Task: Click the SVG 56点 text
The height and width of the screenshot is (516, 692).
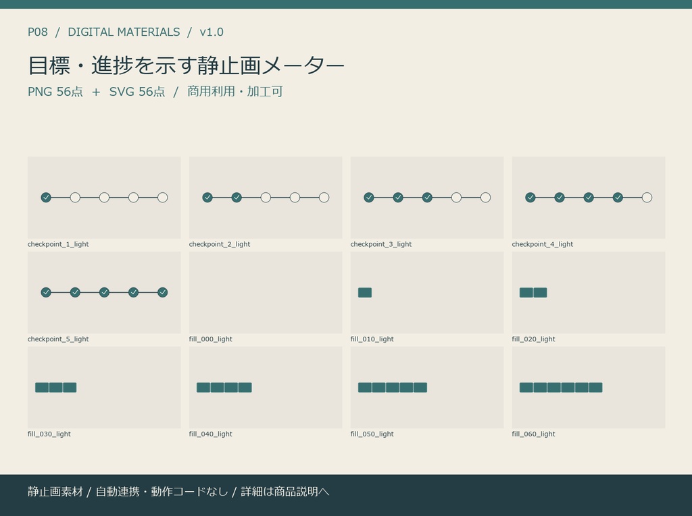Action: click(137, 92)
